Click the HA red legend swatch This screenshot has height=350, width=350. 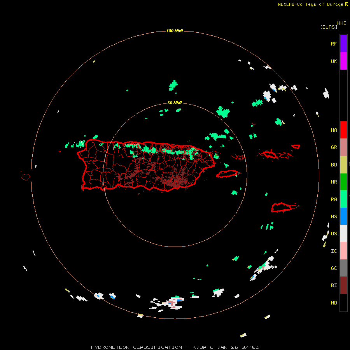343,130
